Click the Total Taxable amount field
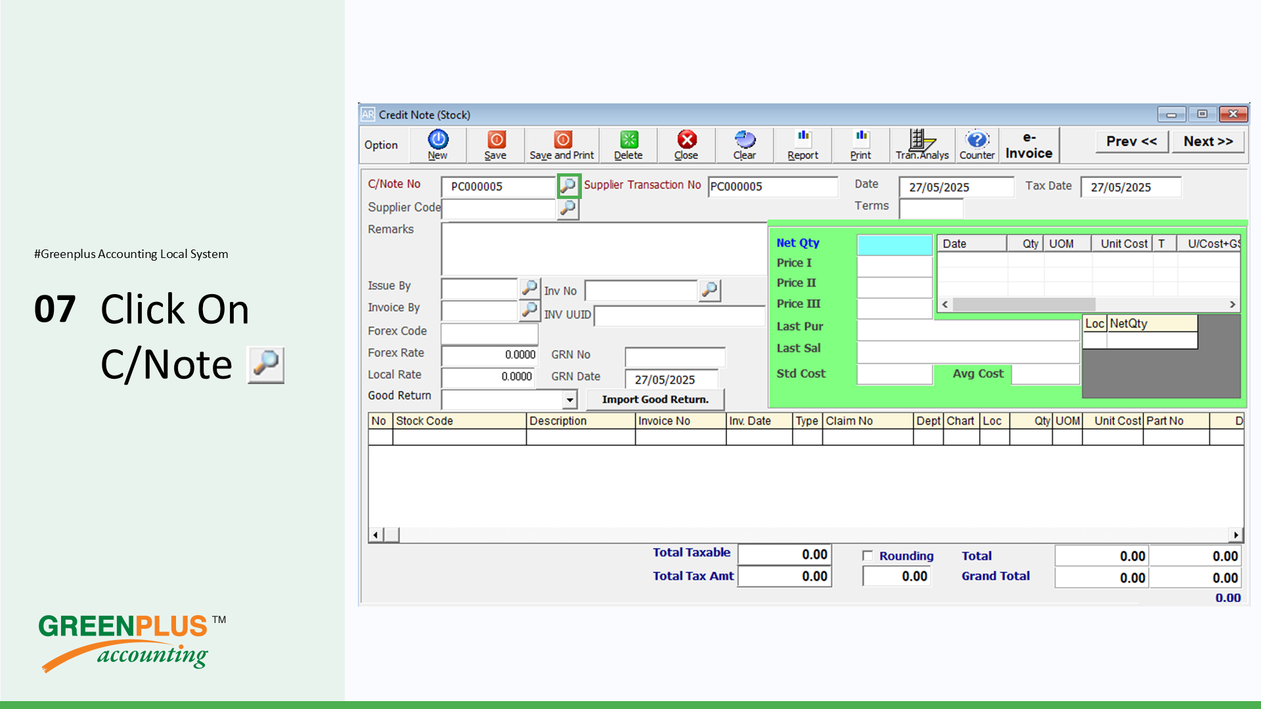The image size is (1261, 709). 785,555
